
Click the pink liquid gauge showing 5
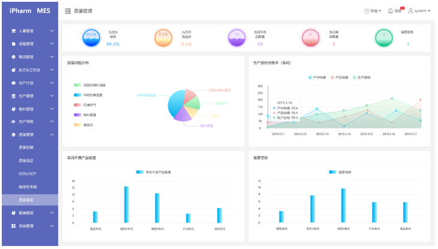311,38
